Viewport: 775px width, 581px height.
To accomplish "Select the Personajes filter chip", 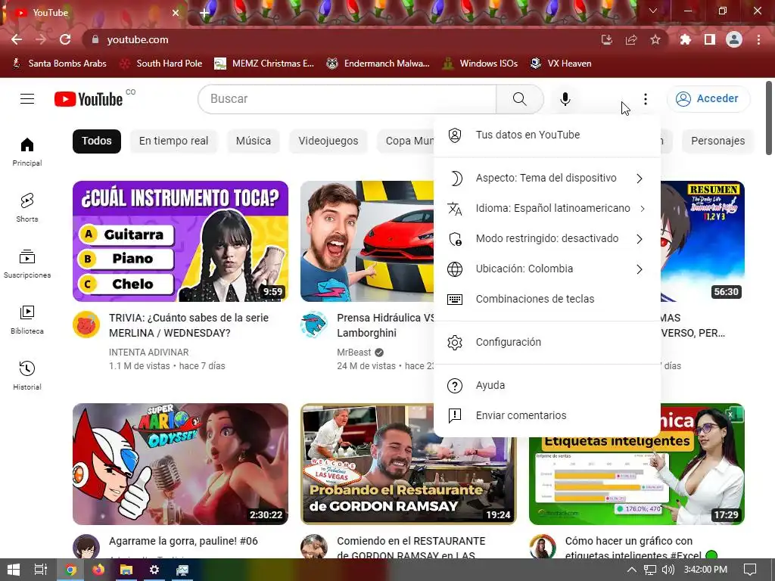I will (717, 141).
